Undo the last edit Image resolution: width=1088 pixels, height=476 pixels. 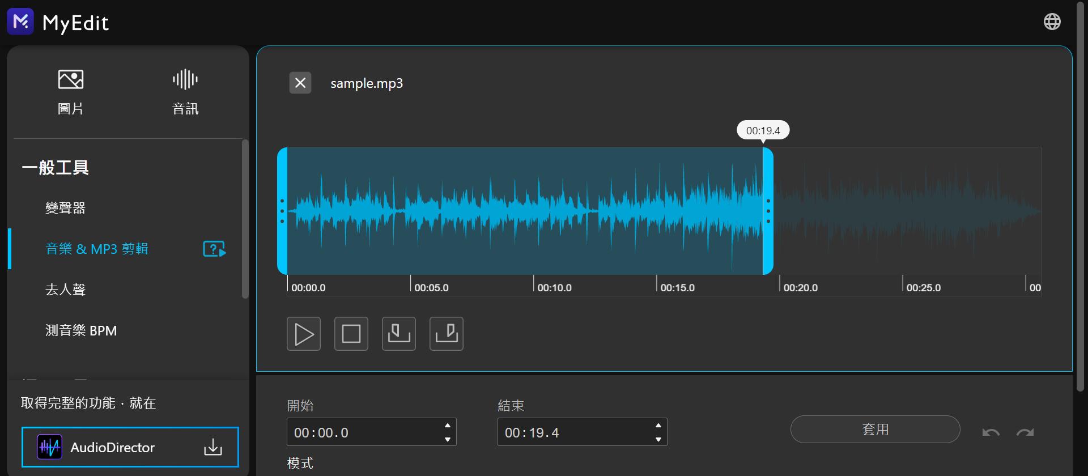click(991, 432)
